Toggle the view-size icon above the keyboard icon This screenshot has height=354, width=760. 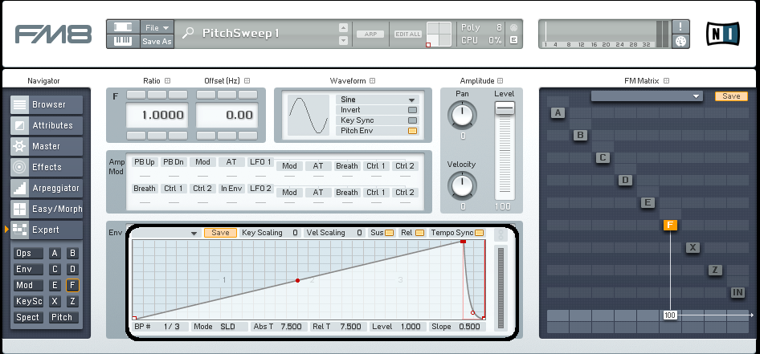(123, 27)
